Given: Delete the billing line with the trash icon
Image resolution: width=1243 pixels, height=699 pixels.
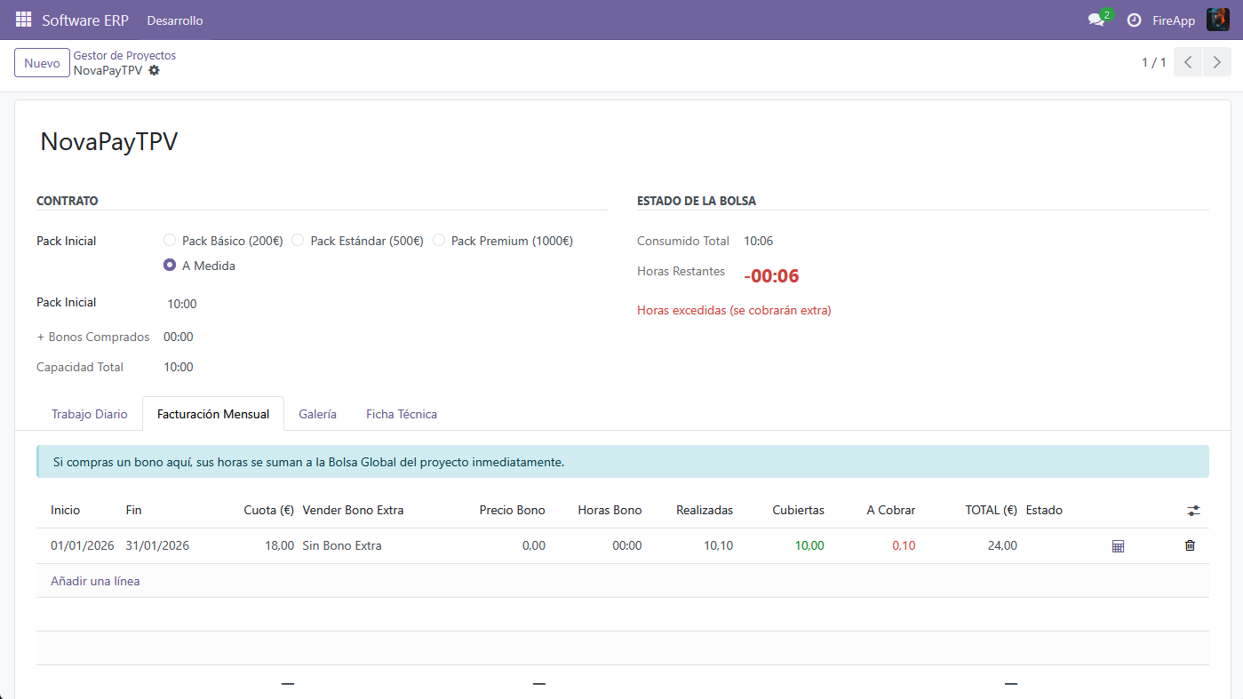Looking at the screenshot, I should pyautogui.click(x=1190, y=545).
